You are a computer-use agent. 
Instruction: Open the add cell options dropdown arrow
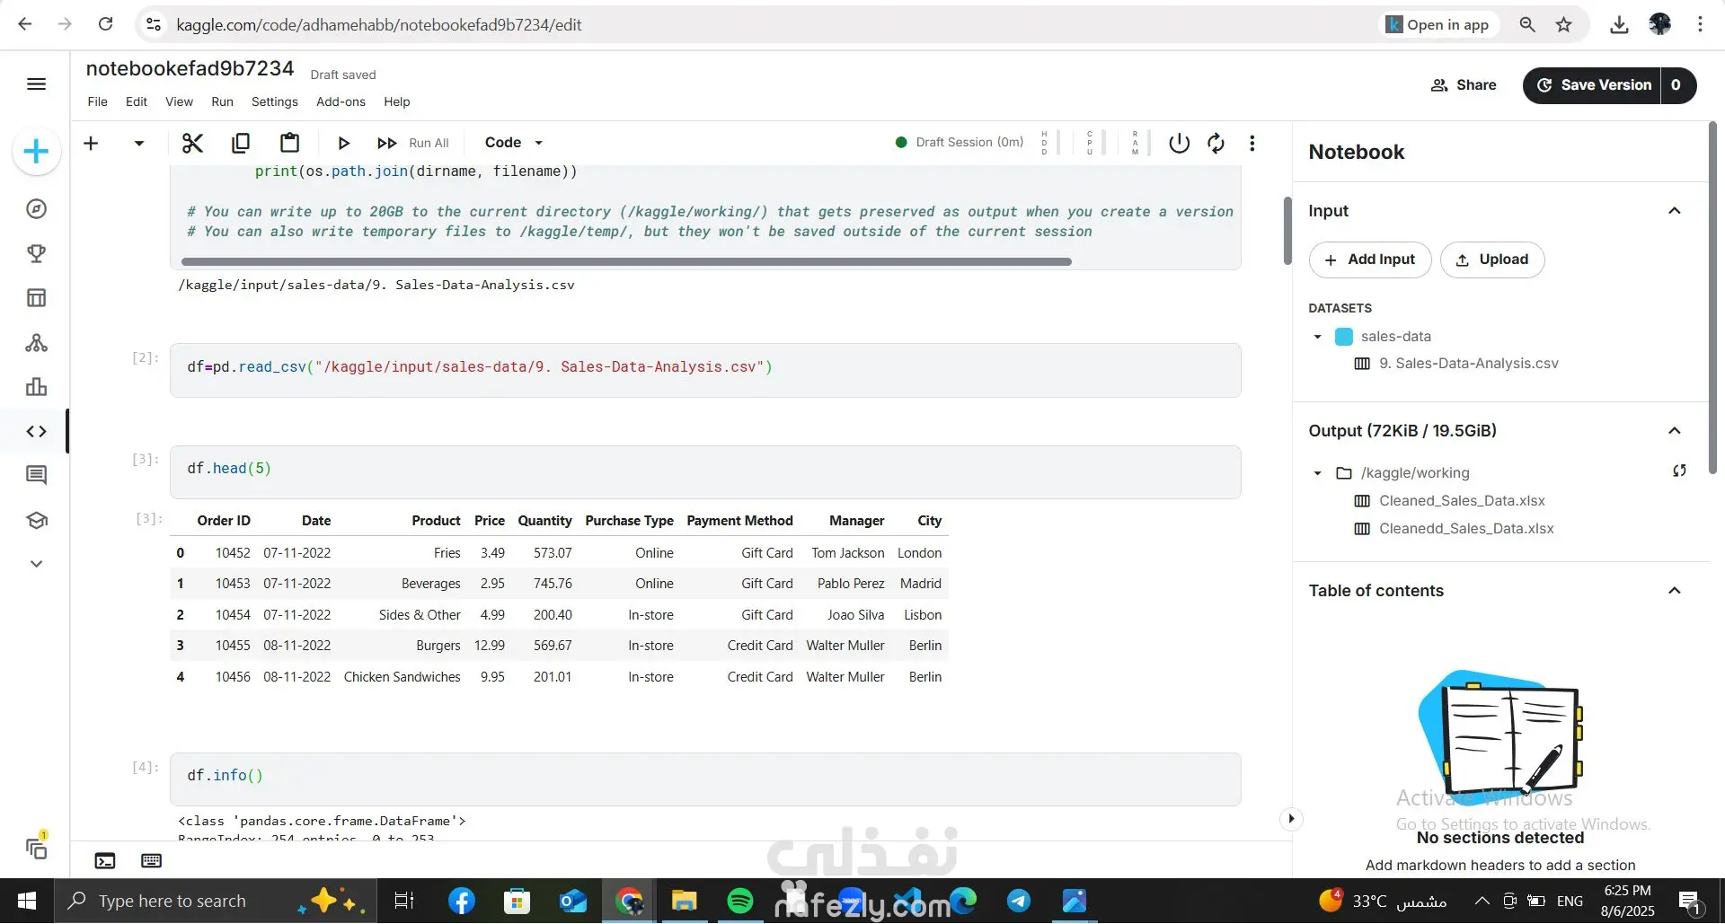[138, 143]
